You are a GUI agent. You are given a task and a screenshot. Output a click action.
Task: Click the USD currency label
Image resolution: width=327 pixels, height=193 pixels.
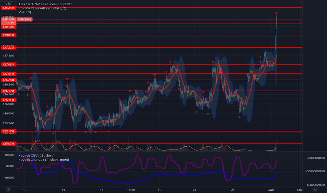[8, 4]
